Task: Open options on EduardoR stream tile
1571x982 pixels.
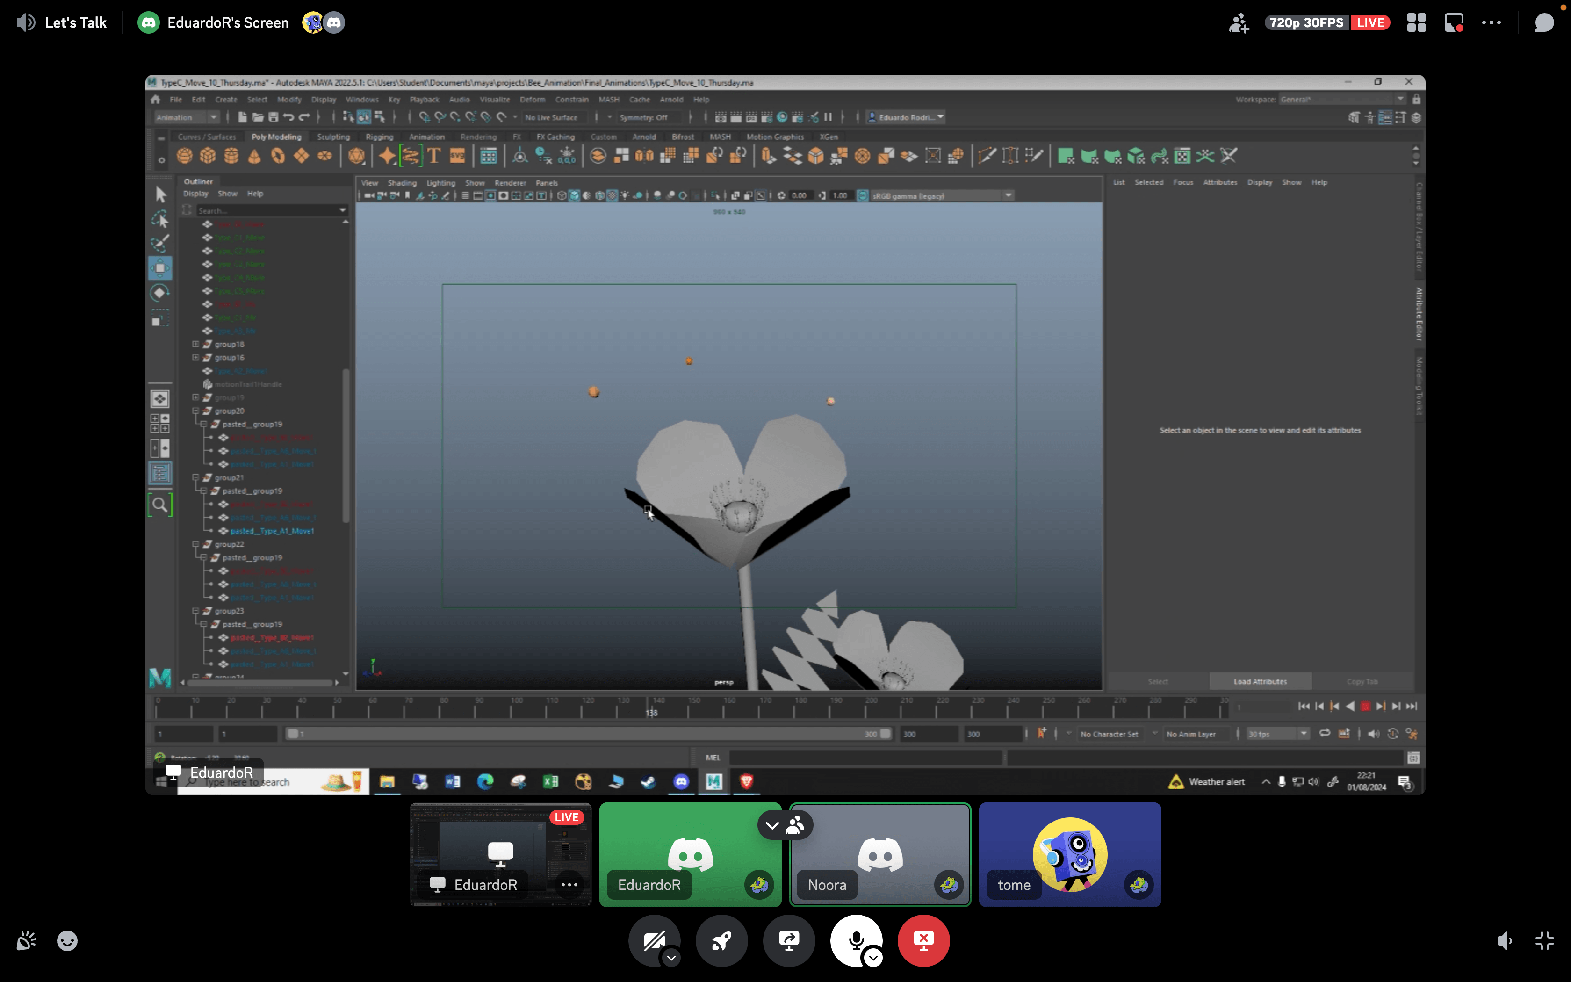Action: [x=569, y=885]
